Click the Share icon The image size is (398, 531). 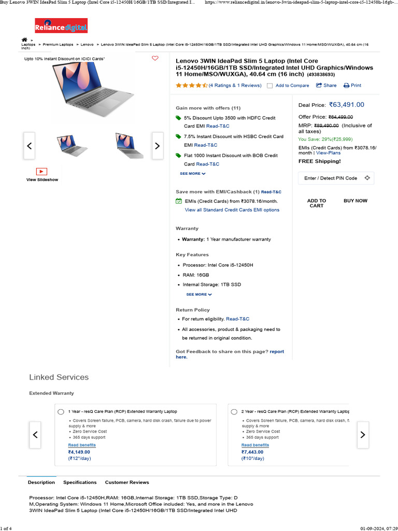point(319,85)
